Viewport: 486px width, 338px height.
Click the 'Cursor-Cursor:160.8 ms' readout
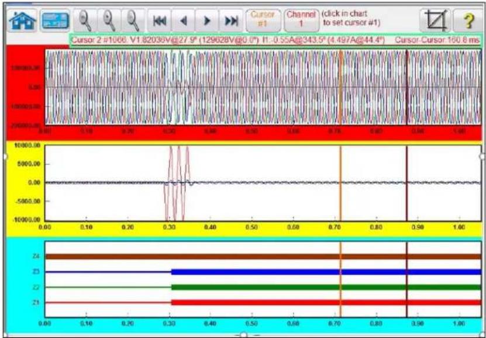tap(437, 40)
